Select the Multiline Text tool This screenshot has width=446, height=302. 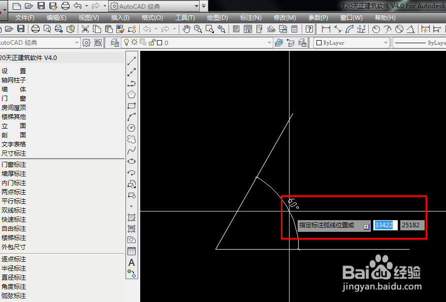click(x=132, y=262)
